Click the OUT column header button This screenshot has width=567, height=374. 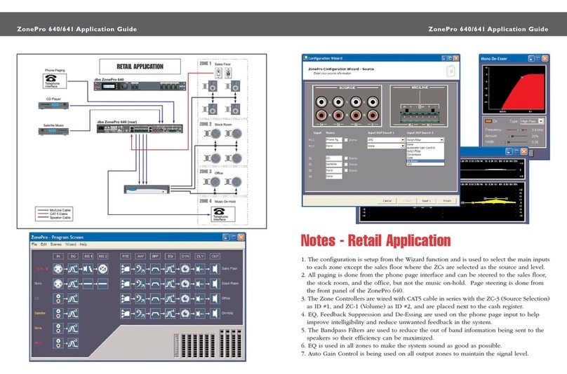[x=215, y=256]
